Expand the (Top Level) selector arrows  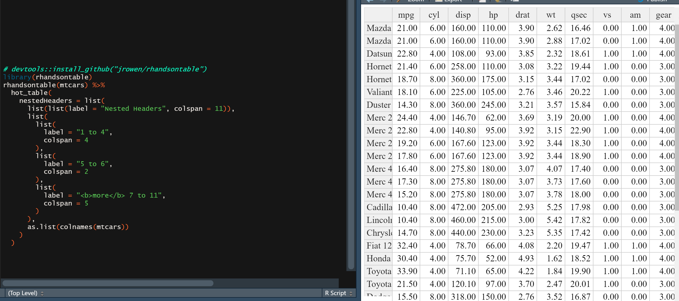(42, 293)
